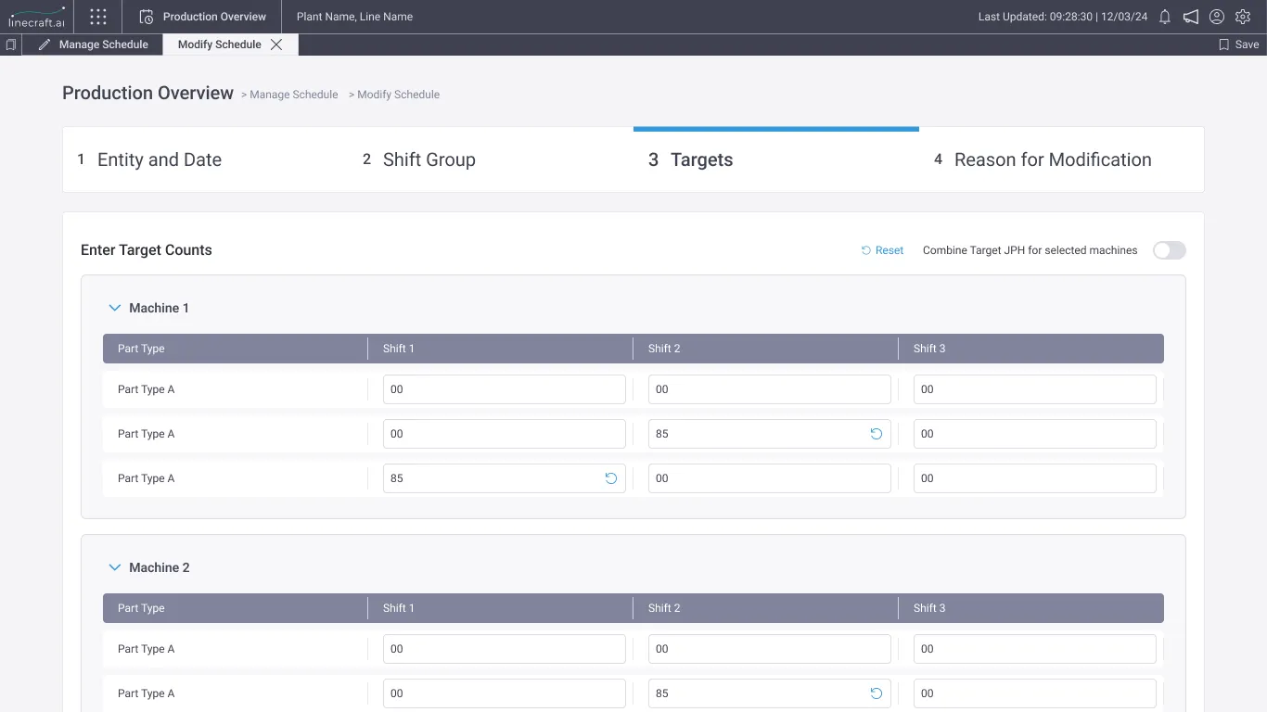Click Machine 2 second row Shift 3 field
The image size is (1267, 712).
(x=1035, y=693)
